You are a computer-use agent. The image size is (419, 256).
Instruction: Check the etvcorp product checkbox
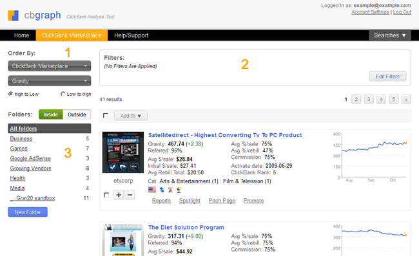click(x=106, y=195)
